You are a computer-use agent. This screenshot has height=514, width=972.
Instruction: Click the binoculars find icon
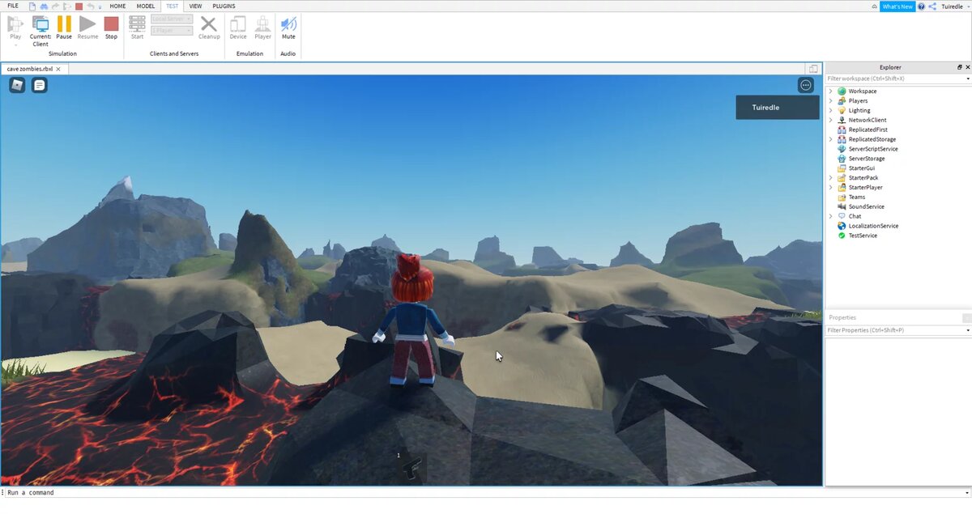tap(44, 6)
